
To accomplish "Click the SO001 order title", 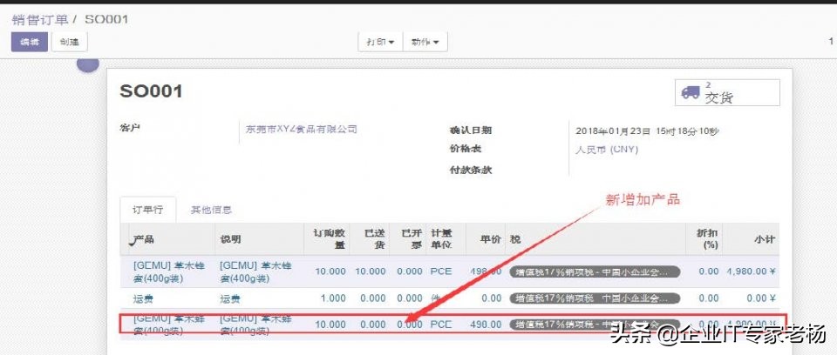I will [x=151, y=91].
